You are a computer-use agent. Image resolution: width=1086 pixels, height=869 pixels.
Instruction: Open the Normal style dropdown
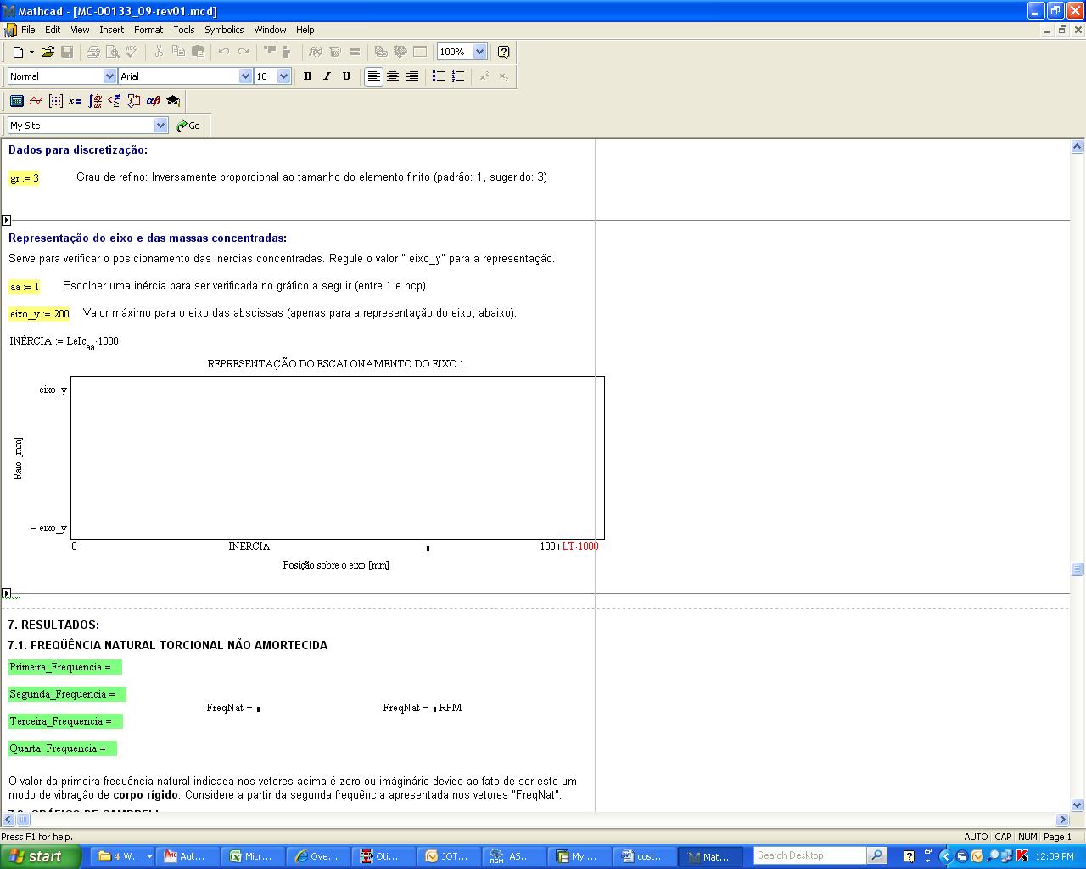click(109, 76)
